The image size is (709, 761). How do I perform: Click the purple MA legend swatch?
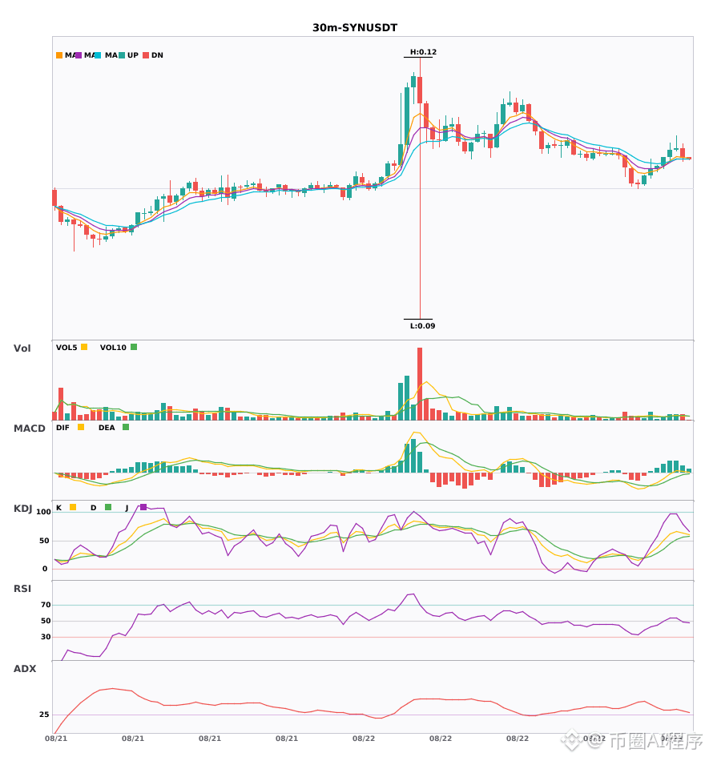[79, 55]
